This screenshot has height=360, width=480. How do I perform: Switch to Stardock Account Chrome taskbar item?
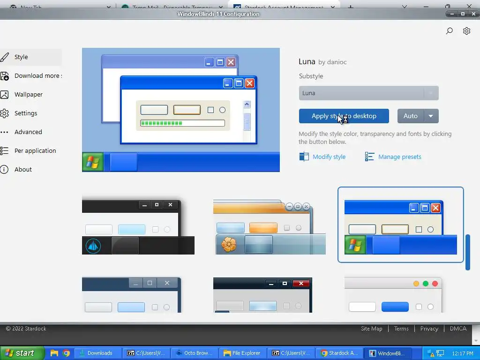click(x=339, y=353)
